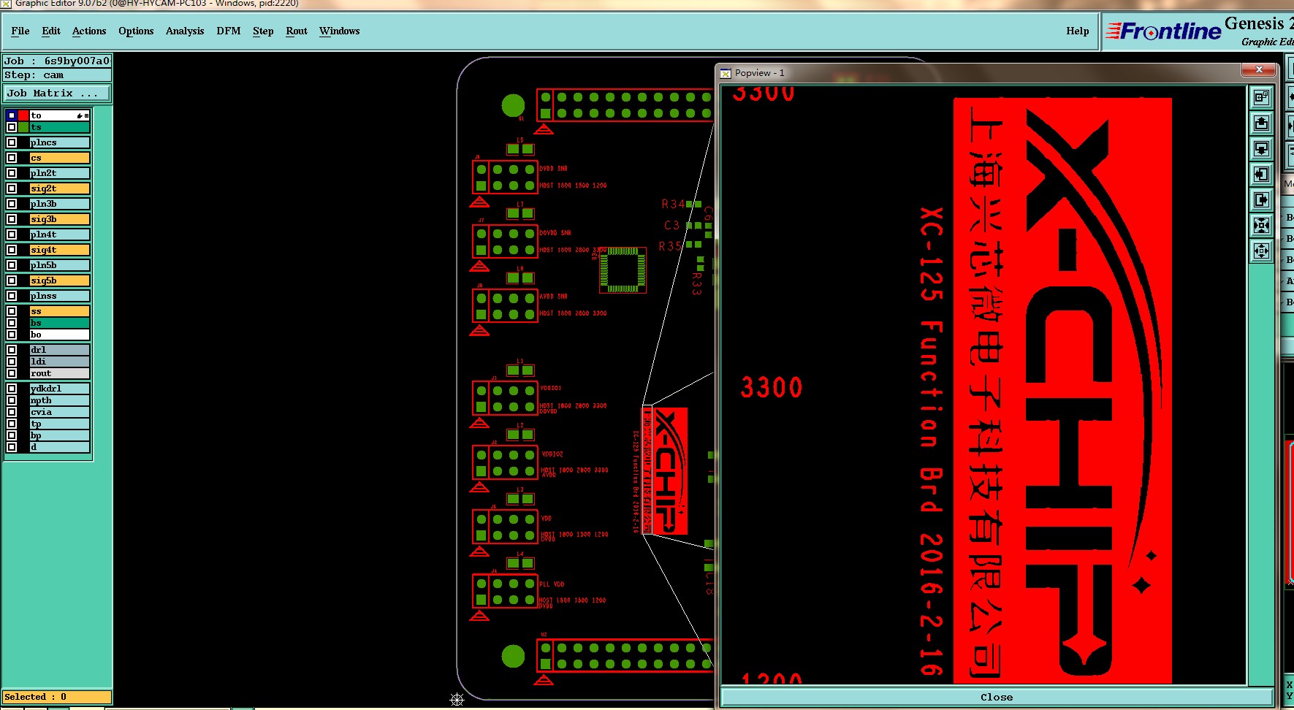
Task: Select layer name 'sig5b'
Action: [59, 280]
